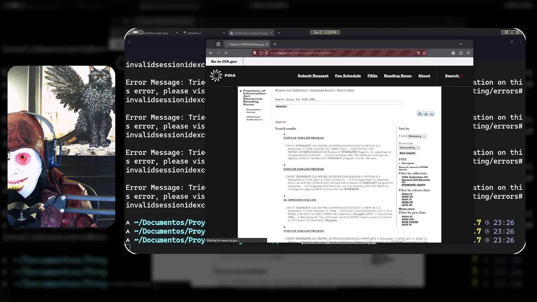
Task: Click the Search button under query field
Action: point(281,107)
